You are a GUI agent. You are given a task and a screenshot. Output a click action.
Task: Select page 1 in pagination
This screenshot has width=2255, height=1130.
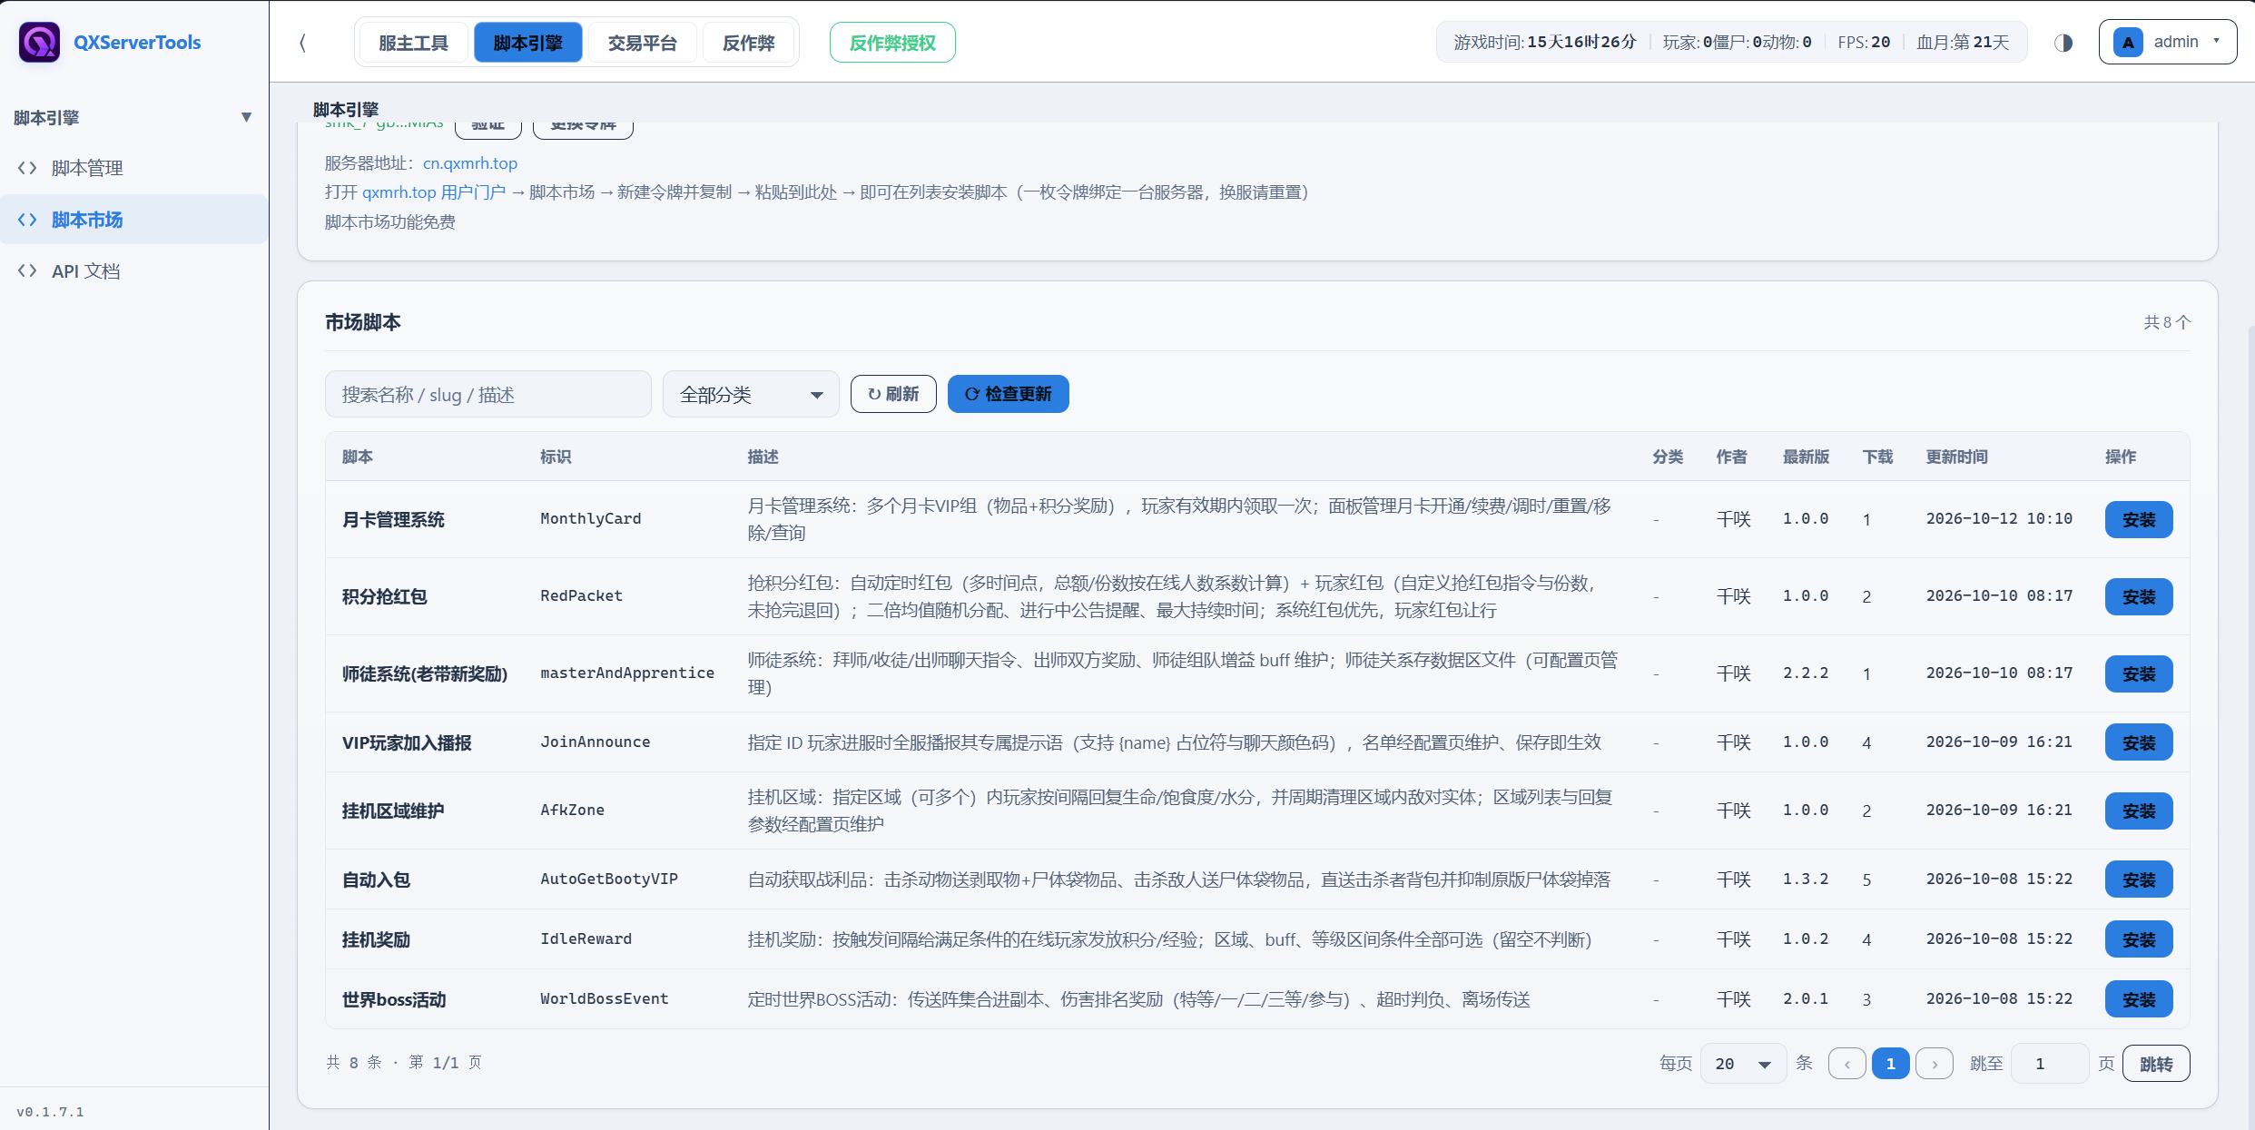click(x=1891, y=1064)
